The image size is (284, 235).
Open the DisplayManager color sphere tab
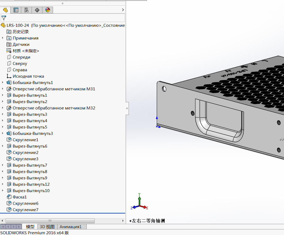coord(48,10)
